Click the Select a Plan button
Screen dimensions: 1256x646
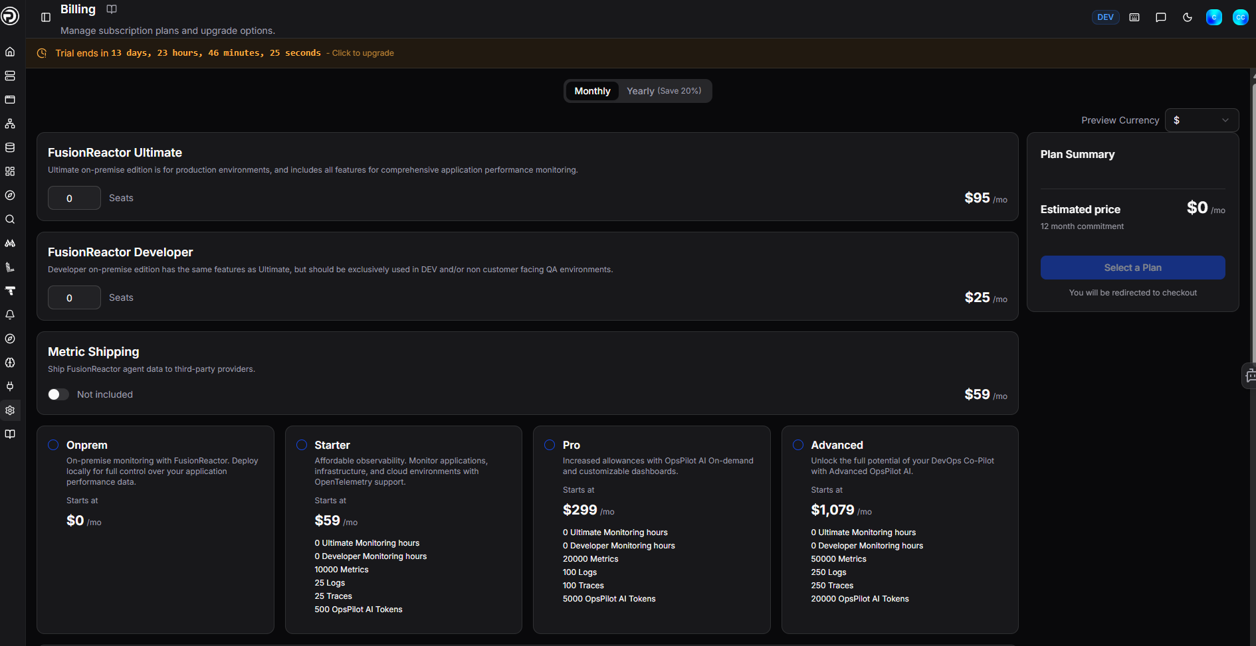[x=1132, y=268]
